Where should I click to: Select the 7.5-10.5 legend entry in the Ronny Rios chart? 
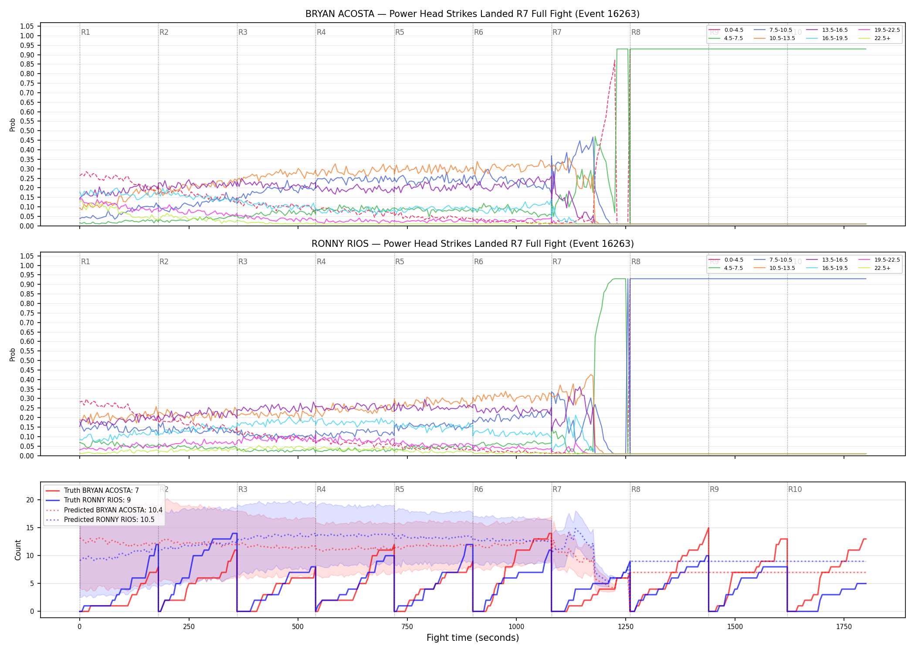tap(773, 260)
